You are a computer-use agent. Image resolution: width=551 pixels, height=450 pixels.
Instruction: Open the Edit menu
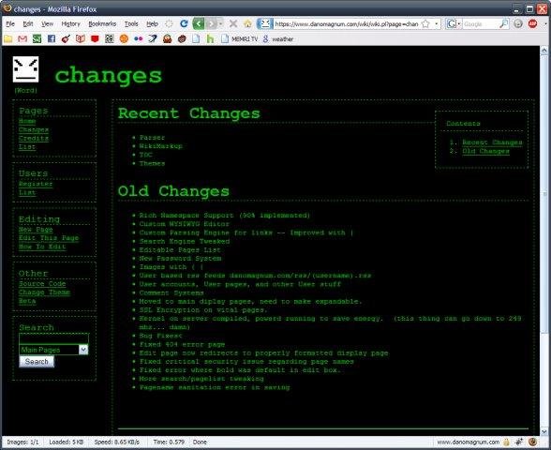coord(28,24)
